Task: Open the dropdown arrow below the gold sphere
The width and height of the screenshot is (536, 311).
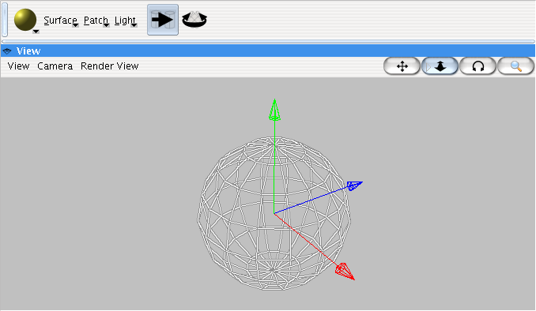Action: 36,32
